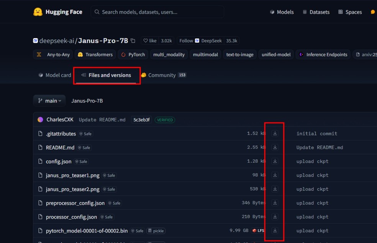Open the janus_pro_teaser1.png file
The image size is (377, 243).
coord(73,175)
